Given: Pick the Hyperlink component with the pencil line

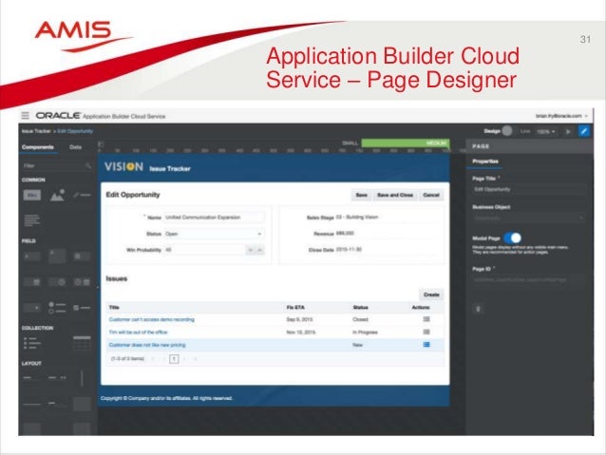Looking at the screenshot, I should [x=82, y=195].
